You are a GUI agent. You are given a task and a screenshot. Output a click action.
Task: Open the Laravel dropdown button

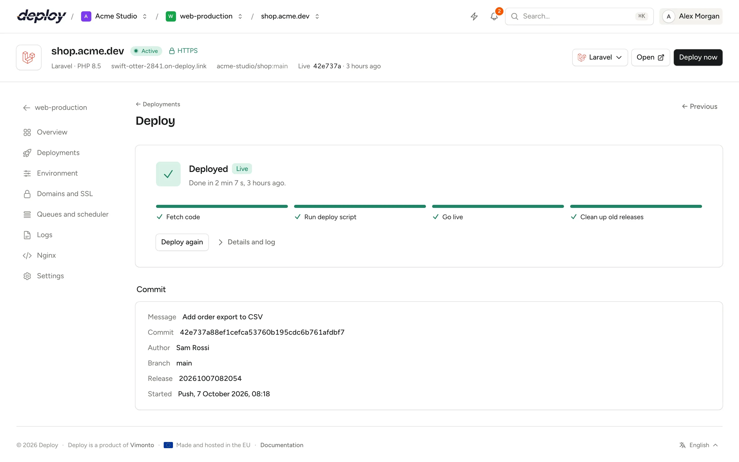point(600,57)
